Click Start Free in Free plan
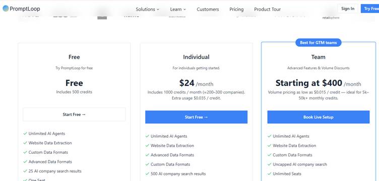This screenshot has width=379, height=181. tap(74, 115)
